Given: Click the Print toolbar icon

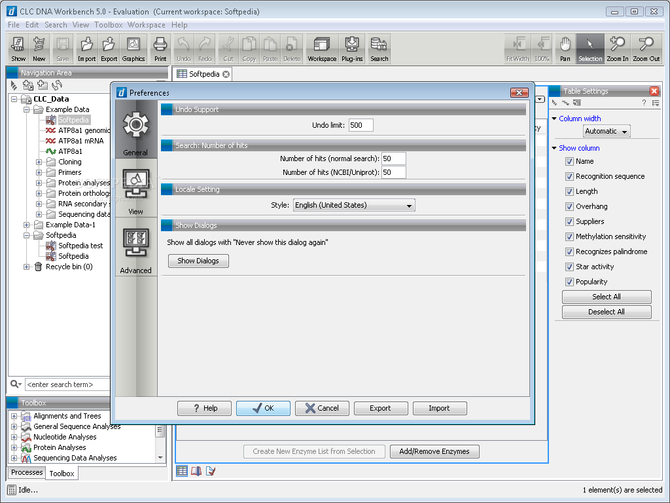Looking at the screenshot, I should [160, 48].
